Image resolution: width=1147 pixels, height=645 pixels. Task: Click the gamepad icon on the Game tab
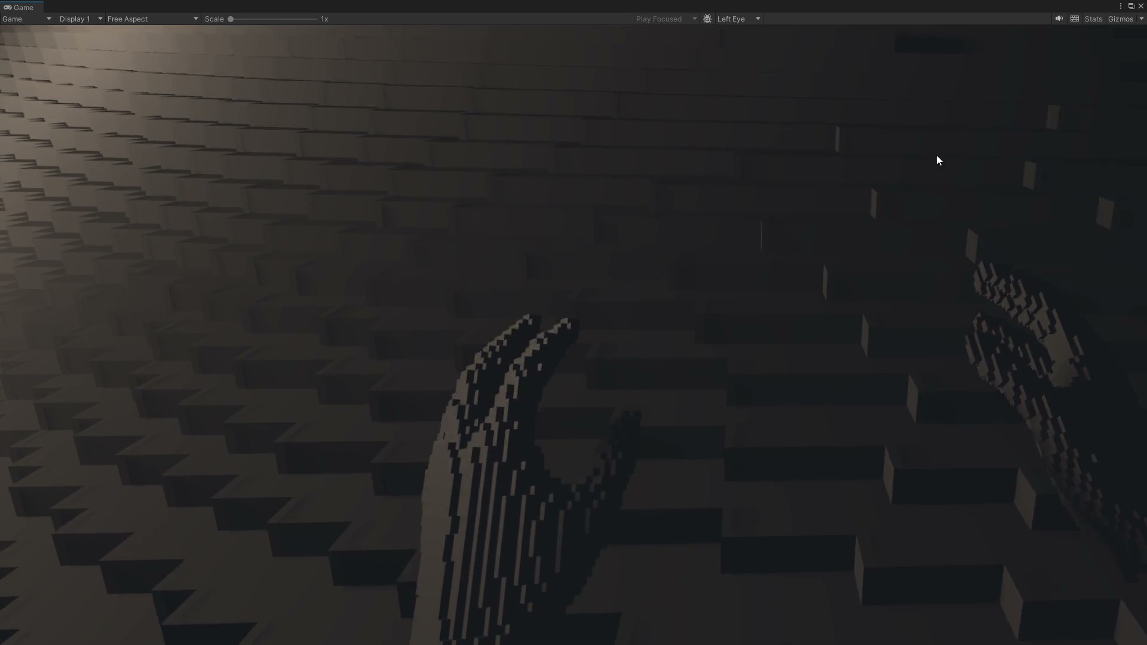(8, 7)
